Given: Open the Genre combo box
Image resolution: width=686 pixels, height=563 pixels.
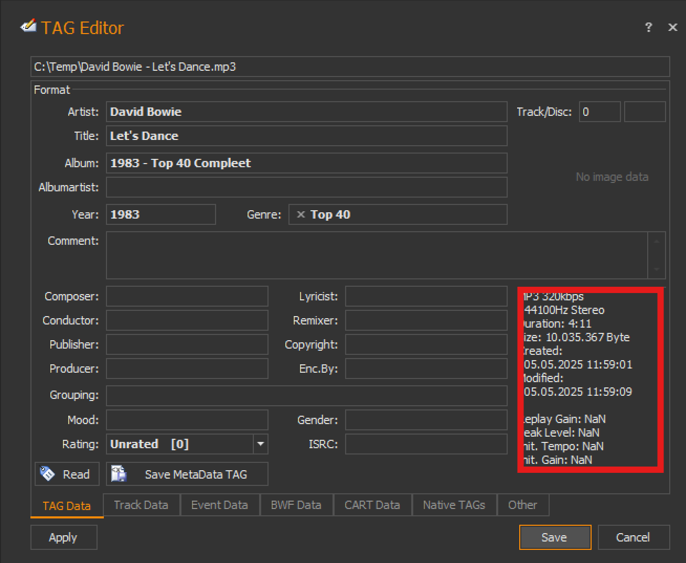Looking at the screenshot, I should pyautogui.click(x=398, y=214).
